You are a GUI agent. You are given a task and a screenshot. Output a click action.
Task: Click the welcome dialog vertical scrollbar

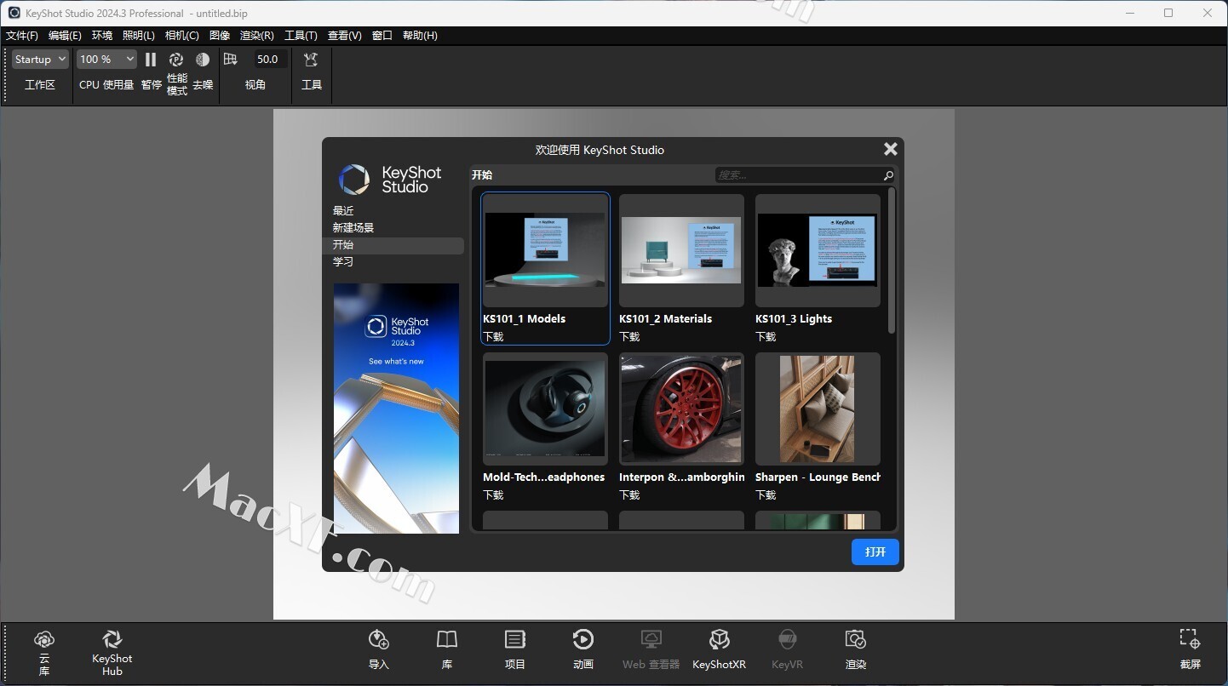[892, 260]
